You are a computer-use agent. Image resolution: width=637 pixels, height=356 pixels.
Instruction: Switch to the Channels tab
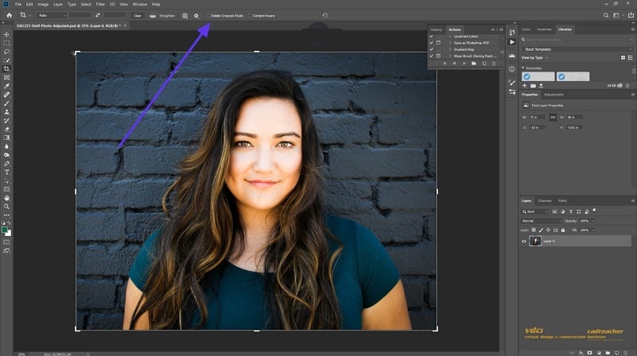coord(545,201)
